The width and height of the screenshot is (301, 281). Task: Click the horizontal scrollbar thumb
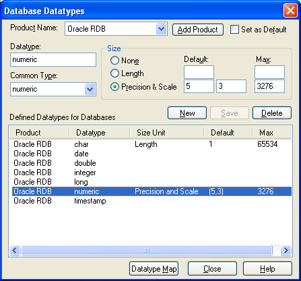tap(147, 250)
